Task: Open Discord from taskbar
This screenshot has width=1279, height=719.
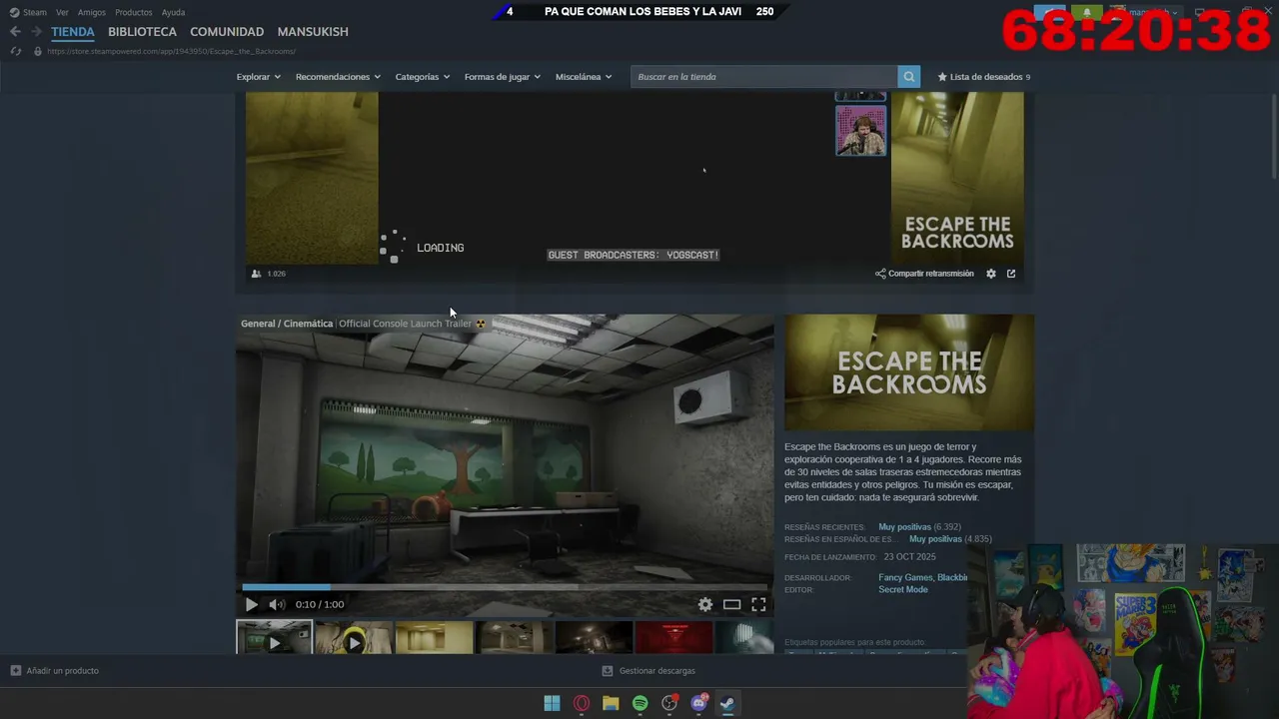Action: (699, 703)
